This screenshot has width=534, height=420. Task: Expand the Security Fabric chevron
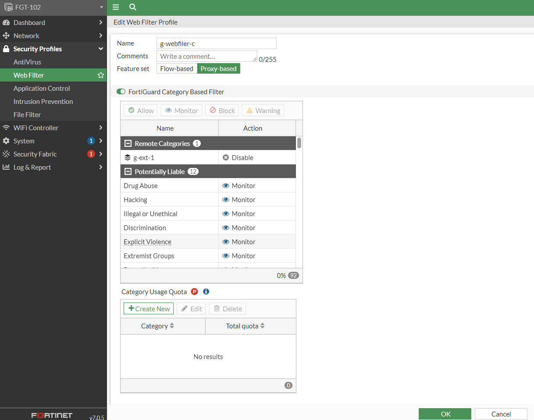pyautogui.click(x=101, y=154)
